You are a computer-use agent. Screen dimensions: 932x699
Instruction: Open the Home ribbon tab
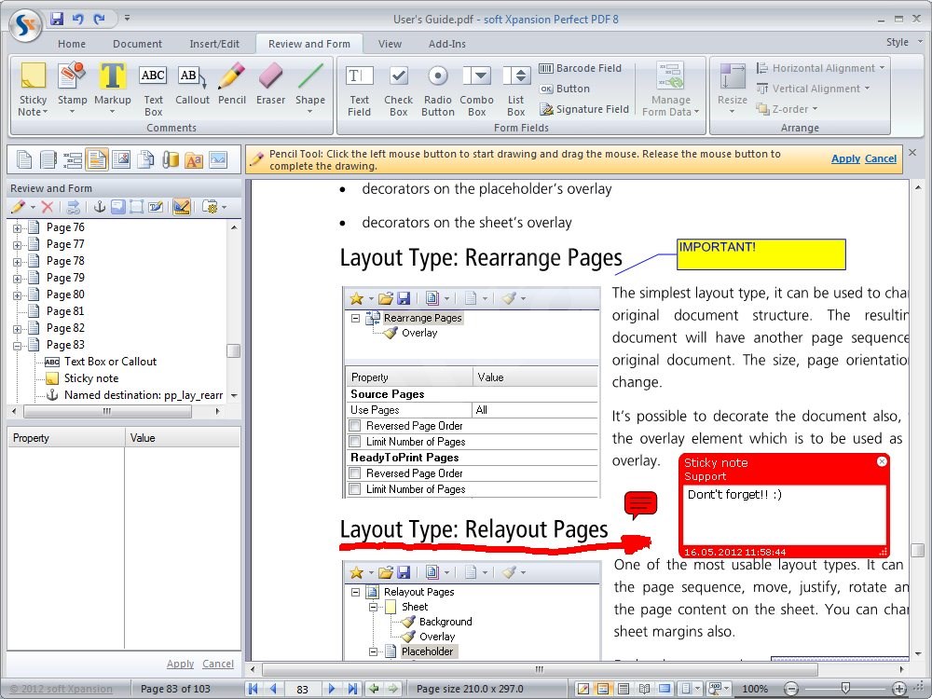pos(72,44)
